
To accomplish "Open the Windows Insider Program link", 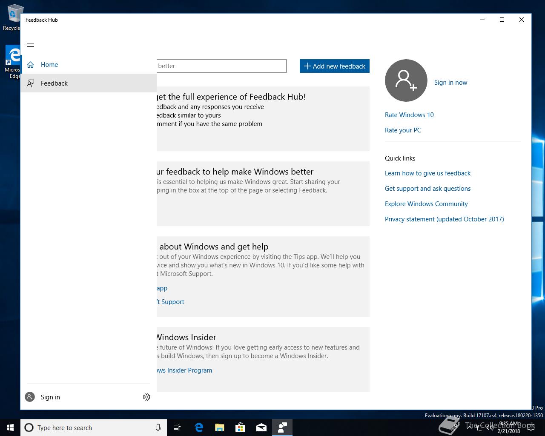I will (x=184, y=370).
